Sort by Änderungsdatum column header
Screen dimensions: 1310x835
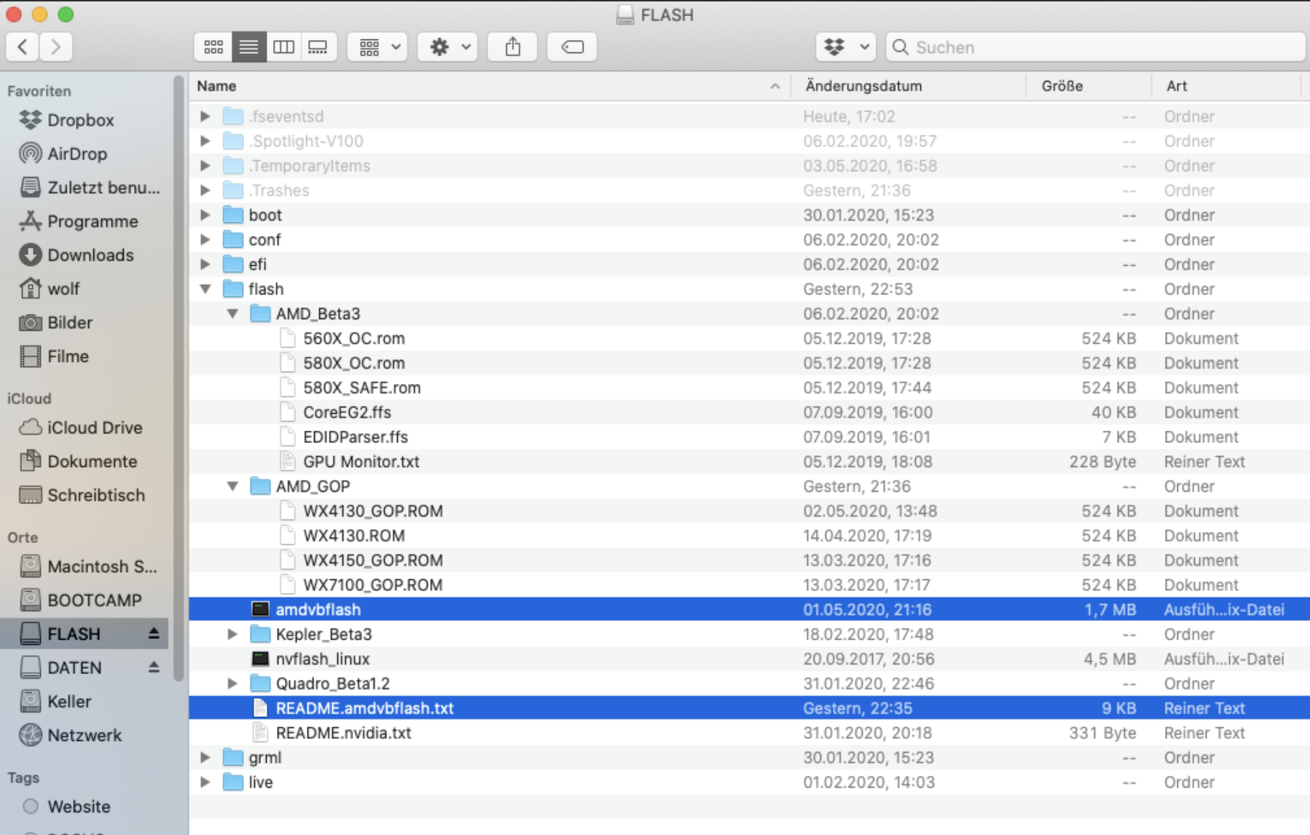pyautogui.click(x=908, y=86)
